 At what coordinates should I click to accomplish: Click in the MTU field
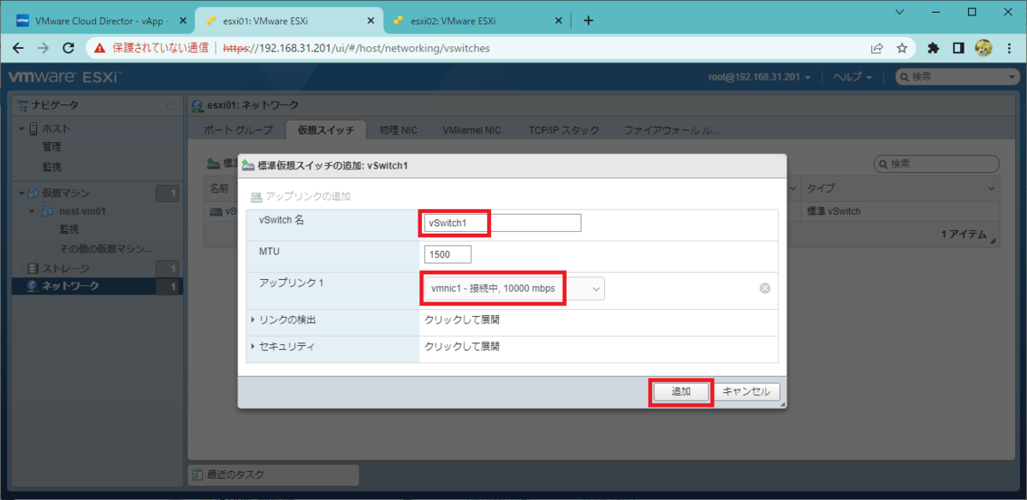(x=448, y=254)
